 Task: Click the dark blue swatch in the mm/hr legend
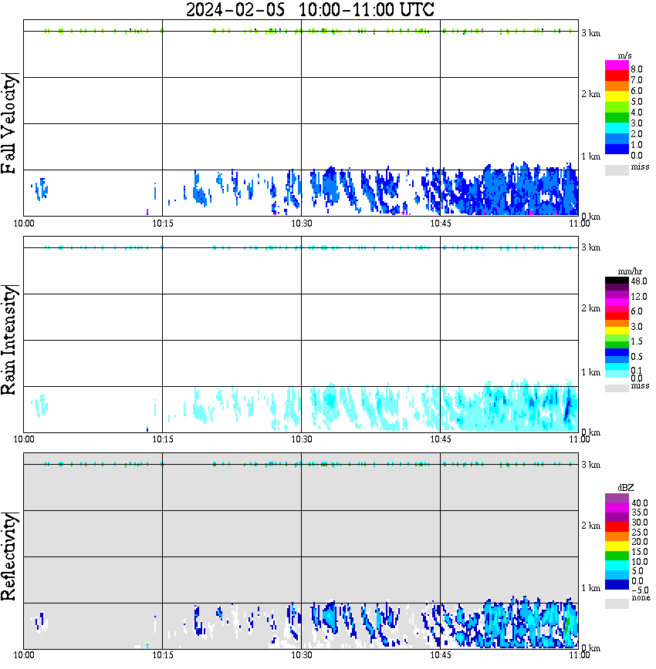617,352
